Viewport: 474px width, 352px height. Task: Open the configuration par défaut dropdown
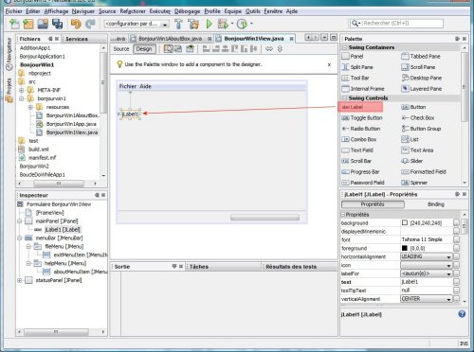137,24
